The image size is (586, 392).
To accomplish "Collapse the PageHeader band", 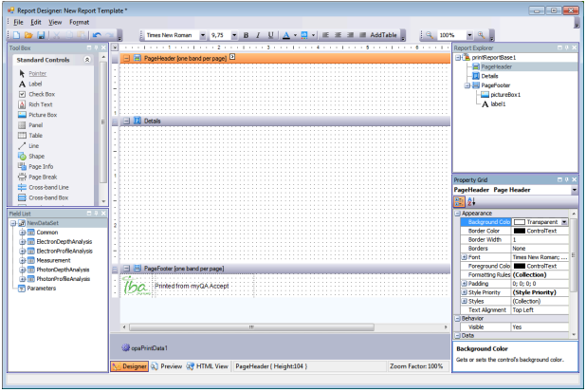I will [126, 59].
